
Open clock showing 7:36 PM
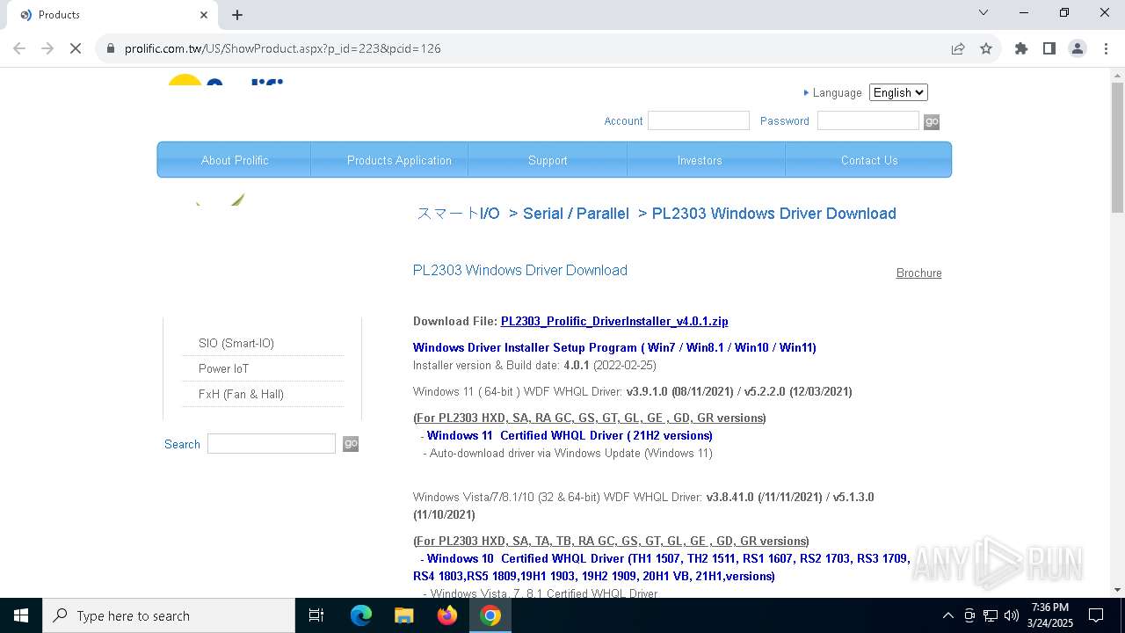pyautogui.click(x=1050, y=615)
